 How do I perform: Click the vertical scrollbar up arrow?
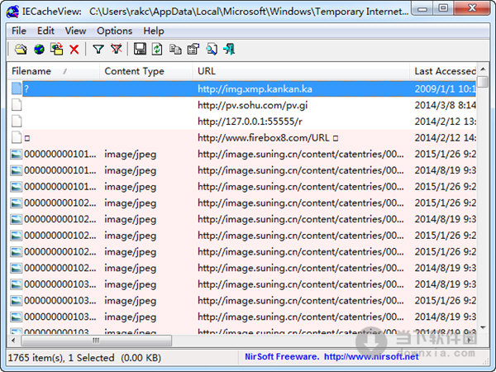(483, 69)
